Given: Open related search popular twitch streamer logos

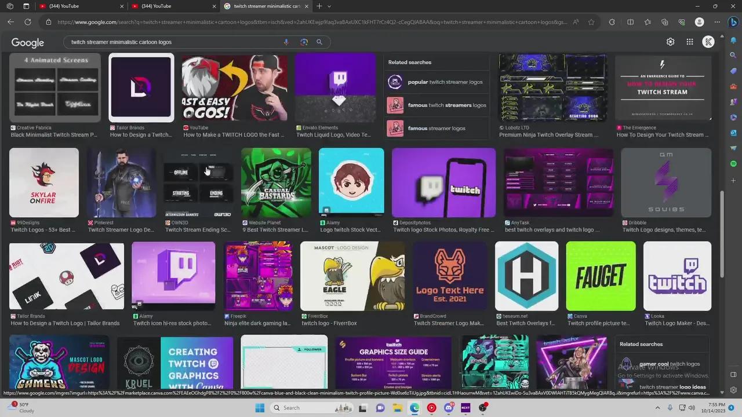Looking at the screenshot, I should click(436, 82).
